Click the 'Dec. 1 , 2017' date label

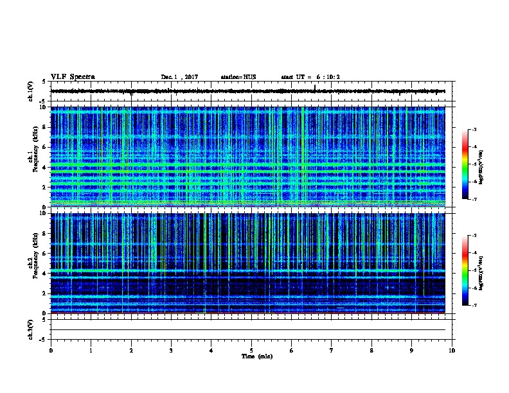(179, 77)
